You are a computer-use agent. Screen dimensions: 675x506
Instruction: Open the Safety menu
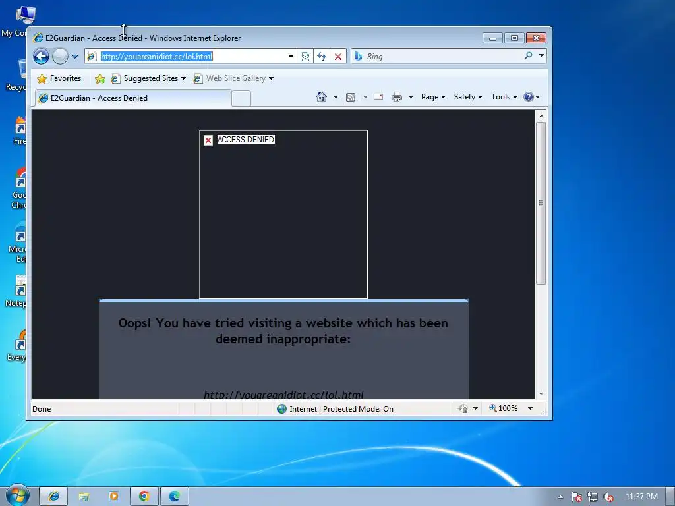click(x=468, y=97)
